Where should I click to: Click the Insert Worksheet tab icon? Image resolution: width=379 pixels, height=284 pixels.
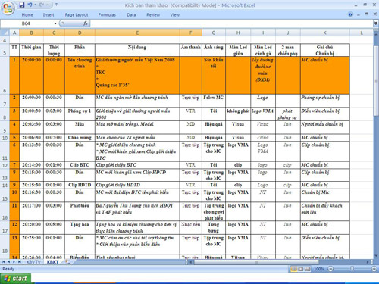coord(67,262)
